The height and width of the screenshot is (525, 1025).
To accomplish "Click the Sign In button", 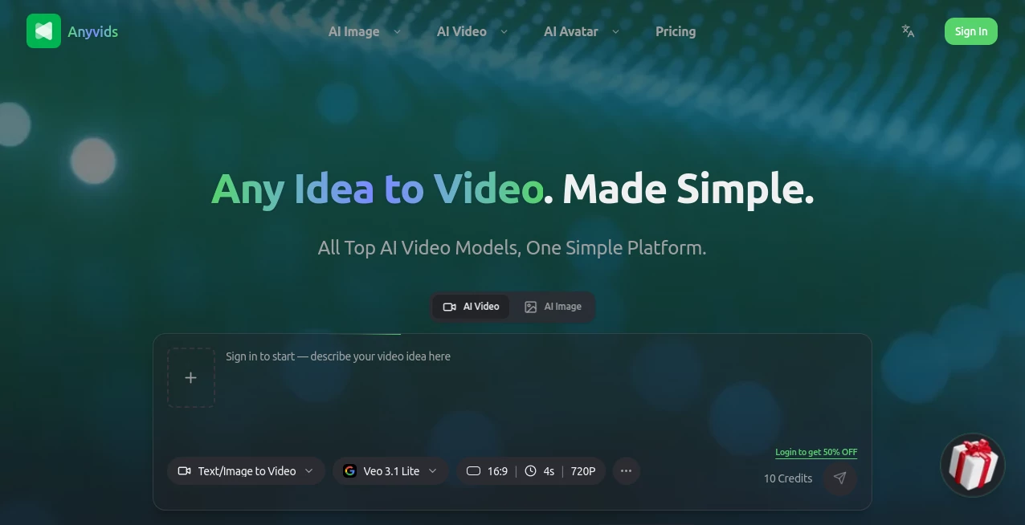I will 971,31.
